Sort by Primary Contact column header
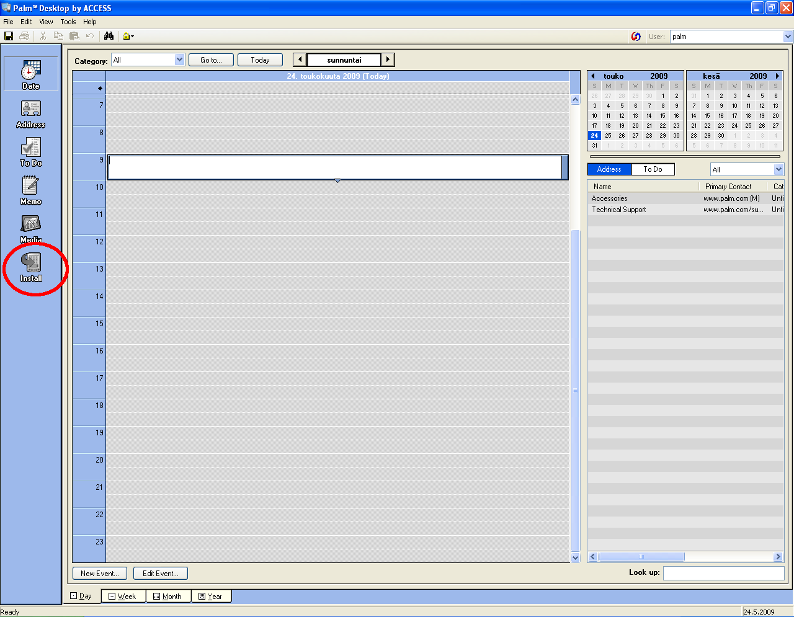 (x=733, y=187)
